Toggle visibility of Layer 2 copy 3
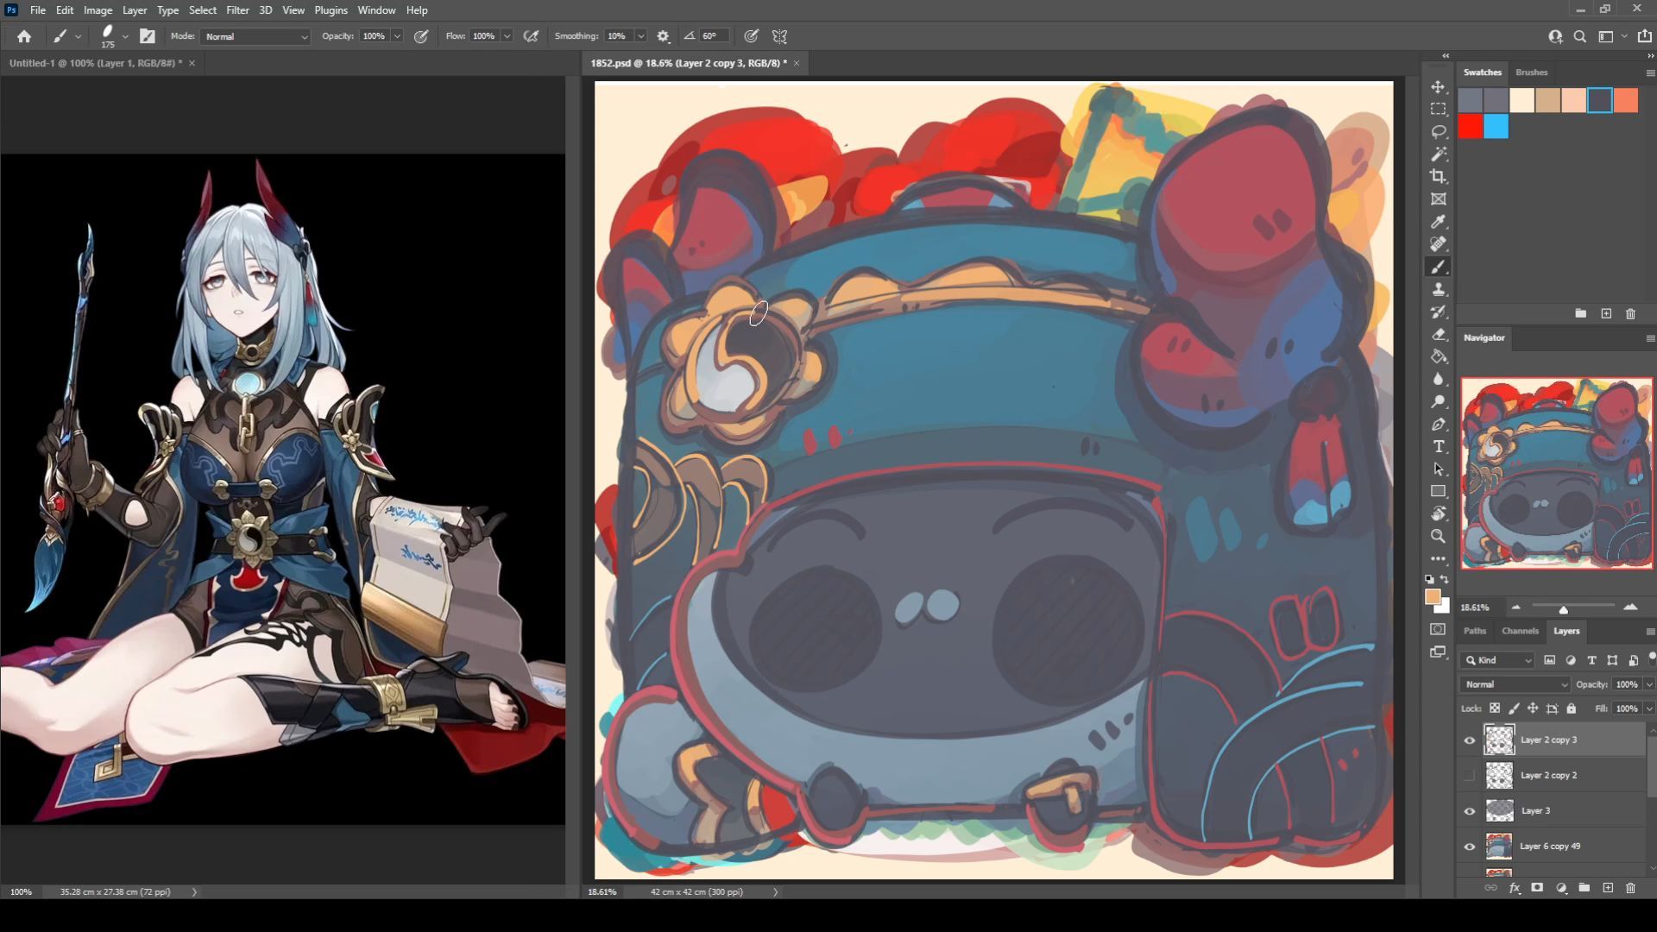 (x=1469, y=740)
